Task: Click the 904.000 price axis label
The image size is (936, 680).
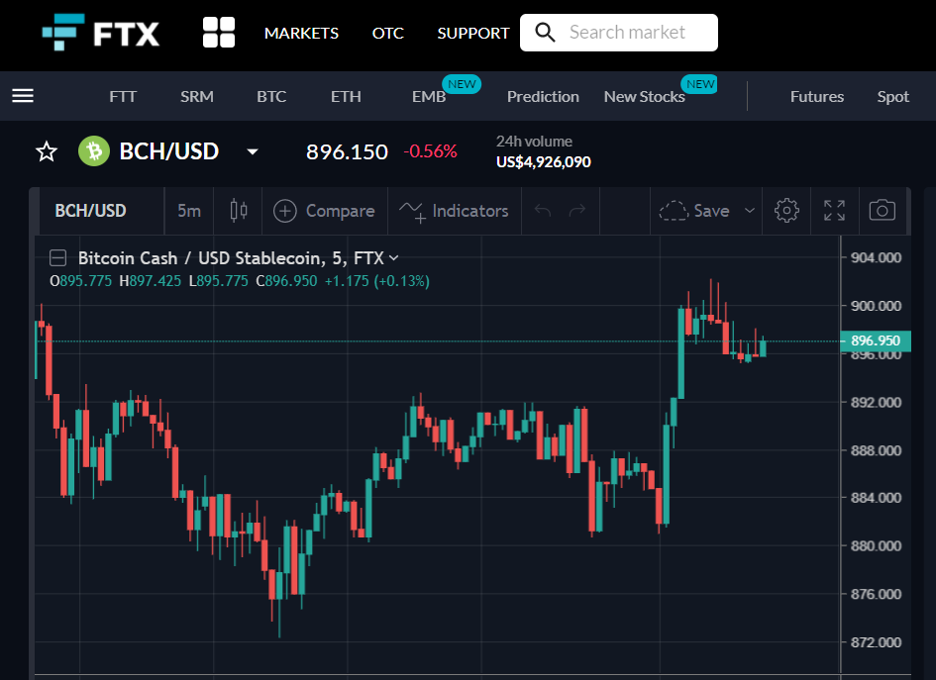Action: pos(876,257)
